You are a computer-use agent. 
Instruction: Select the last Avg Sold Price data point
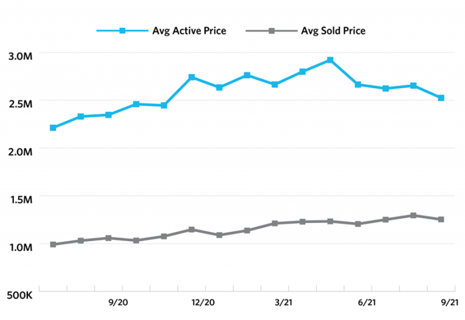coord(441,220)
